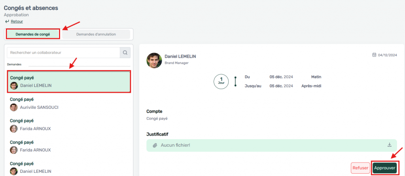Open the last Daniel LEMELIN request in list
The image size is (405, 176).
pyautogui.click(x=69, y=168)
